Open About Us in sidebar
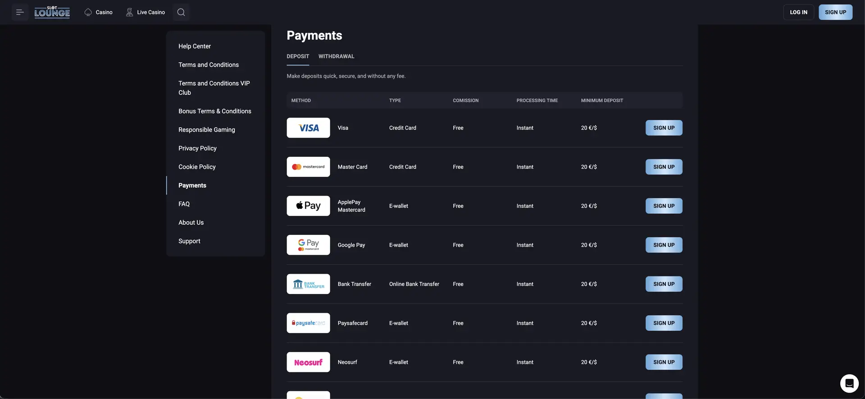 (x=191, y=223)
